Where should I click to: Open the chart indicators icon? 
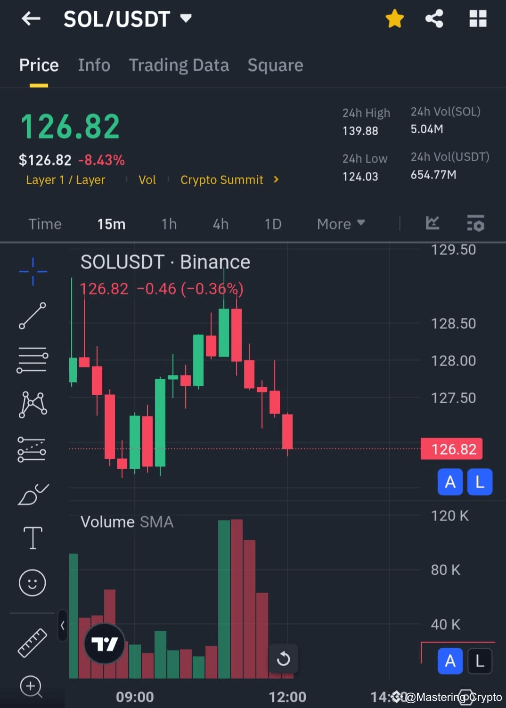pyautogui.click(x=432, y=224)
